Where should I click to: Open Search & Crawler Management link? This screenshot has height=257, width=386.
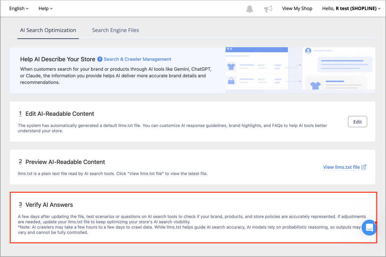pyautogui.click(x=137, y=59)
